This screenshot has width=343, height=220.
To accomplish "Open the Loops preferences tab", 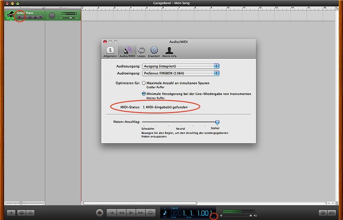I will pos(141,52).
